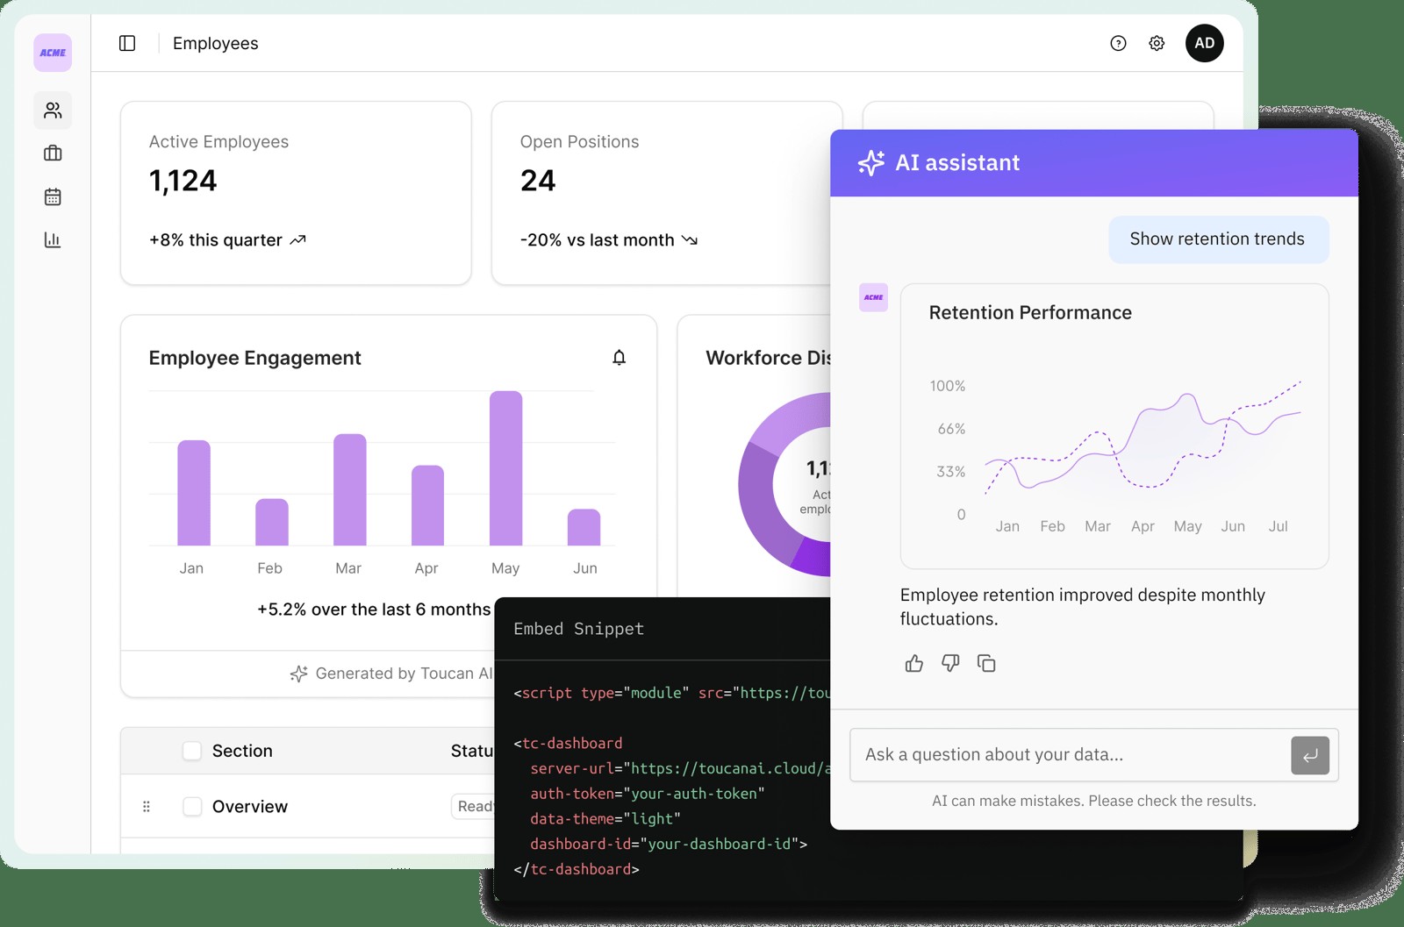
Task: Open the bar chart analytics sidebar icon
Action: tap(53, 239)
